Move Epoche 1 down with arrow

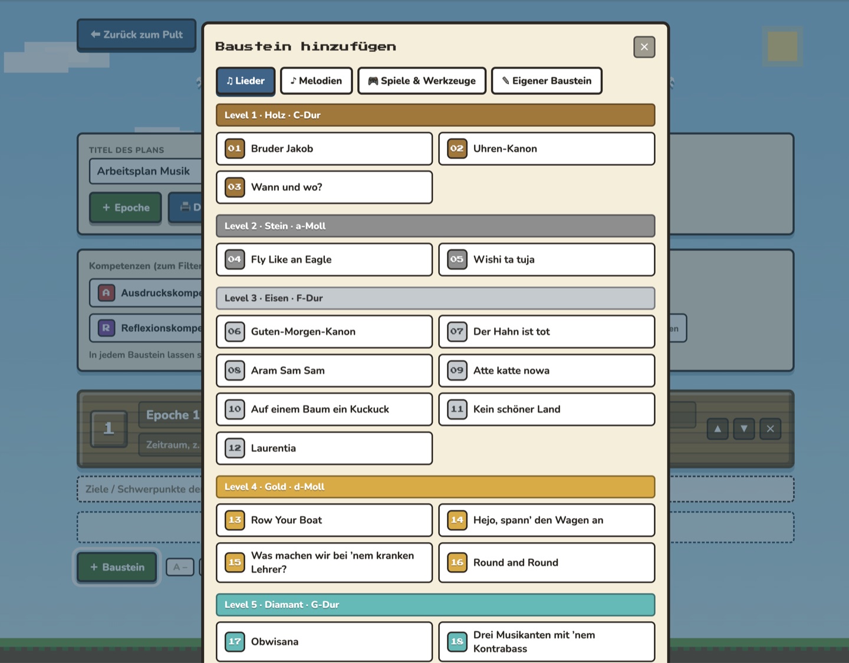pos(744,428)
